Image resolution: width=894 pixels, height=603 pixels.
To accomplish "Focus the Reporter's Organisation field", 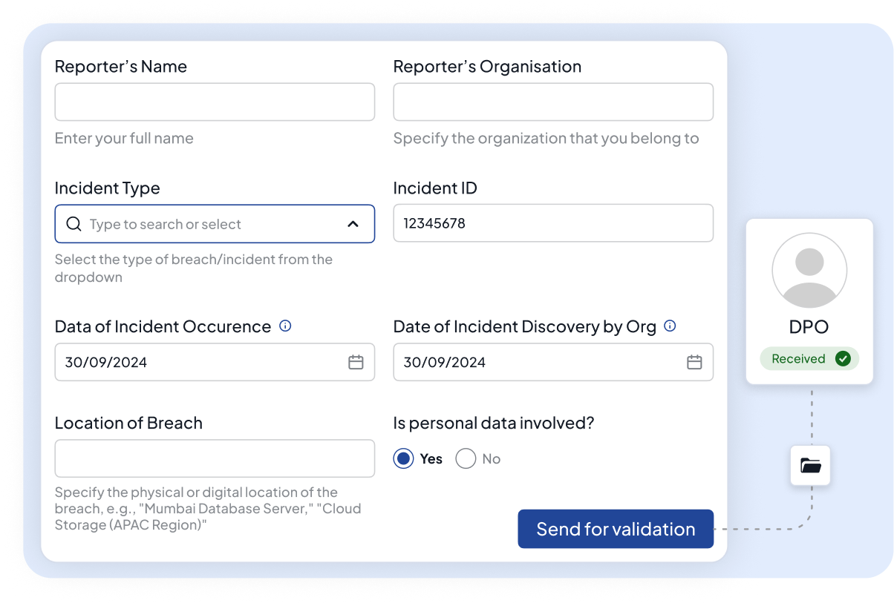I will point(553,102).
